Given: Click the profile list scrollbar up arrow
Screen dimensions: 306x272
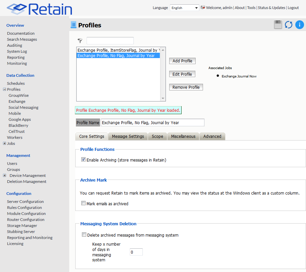Looking at the screenshot, I should [163, 50].
